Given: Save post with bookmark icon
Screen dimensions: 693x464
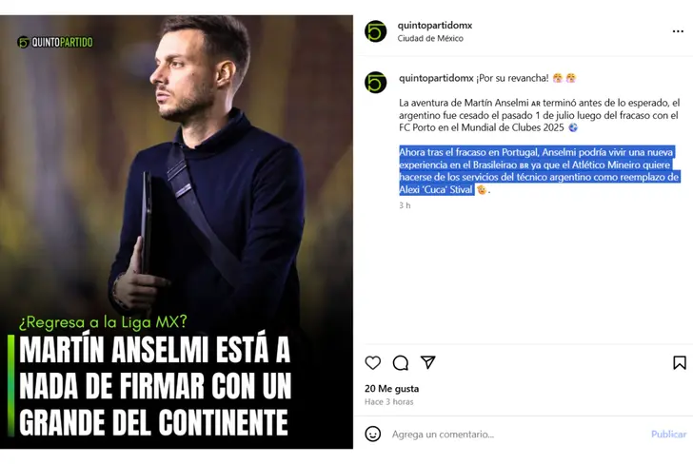Looking at the screenshot, I should click(680, 362).
